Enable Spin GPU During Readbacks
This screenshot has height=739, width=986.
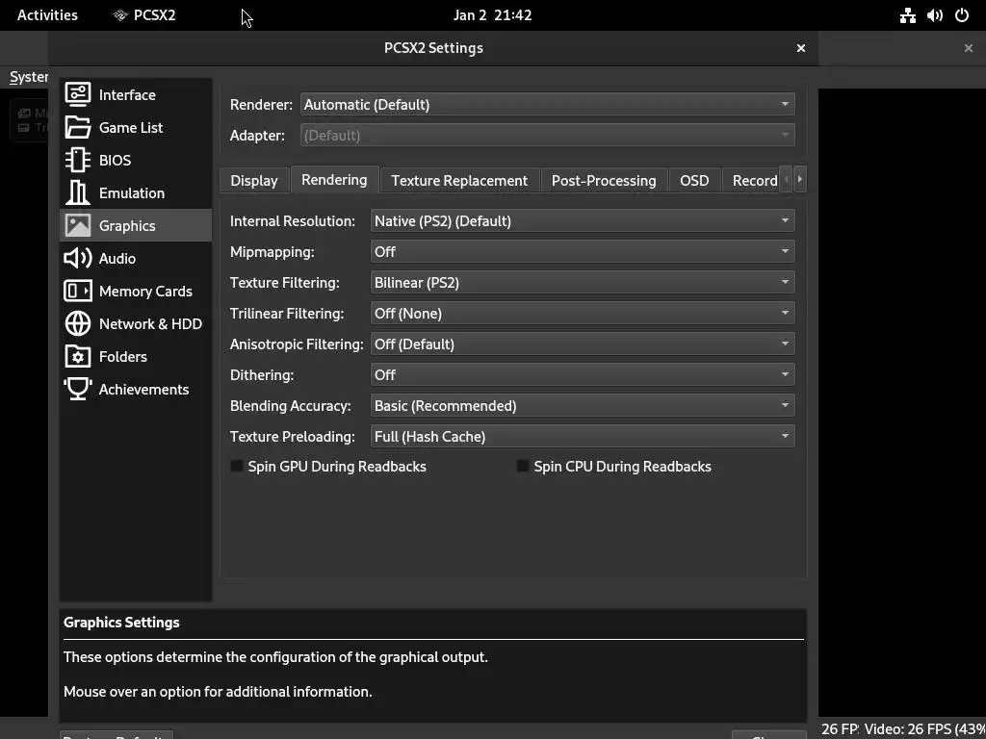237,467
